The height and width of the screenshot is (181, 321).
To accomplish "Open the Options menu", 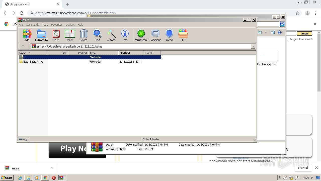I will click(x=70, y=25).
